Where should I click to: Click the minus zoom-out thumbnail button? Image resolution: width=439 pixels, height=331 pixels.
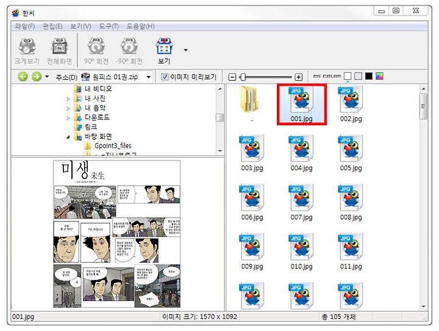click(x=232, y=77)
